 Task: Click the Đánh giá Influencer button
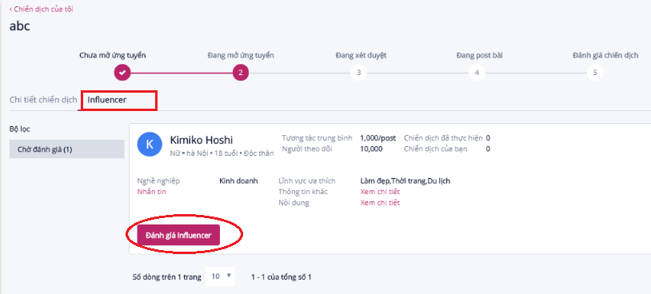178,235
